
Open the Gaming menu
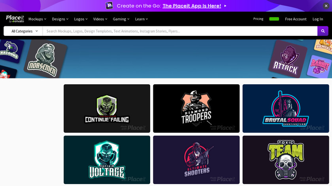[x=121, y=19]
